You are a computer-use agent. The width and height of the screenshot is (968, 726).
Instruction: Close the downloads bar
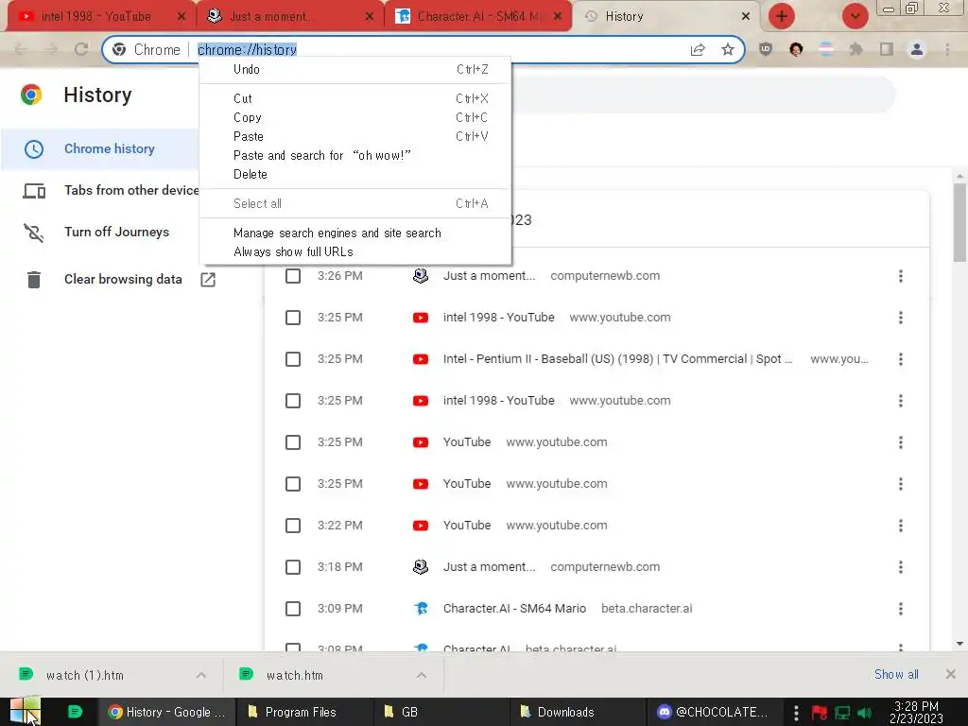click(x=951, y=674)
